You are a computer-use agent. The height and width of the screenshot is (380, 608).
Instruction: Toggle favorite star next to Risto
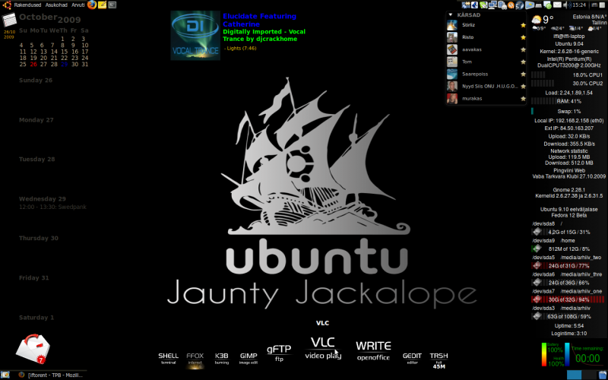[523, 37]
